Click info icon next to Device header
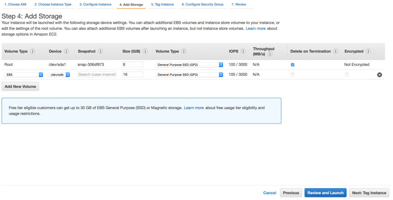Screen dimensions: 393x200 [66, 51]
